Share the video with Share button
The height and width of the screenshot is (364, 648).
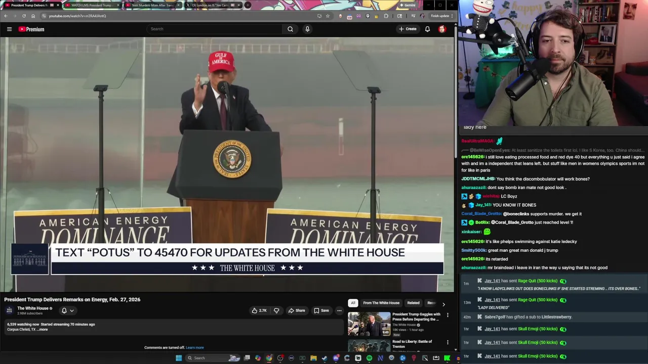297,310
